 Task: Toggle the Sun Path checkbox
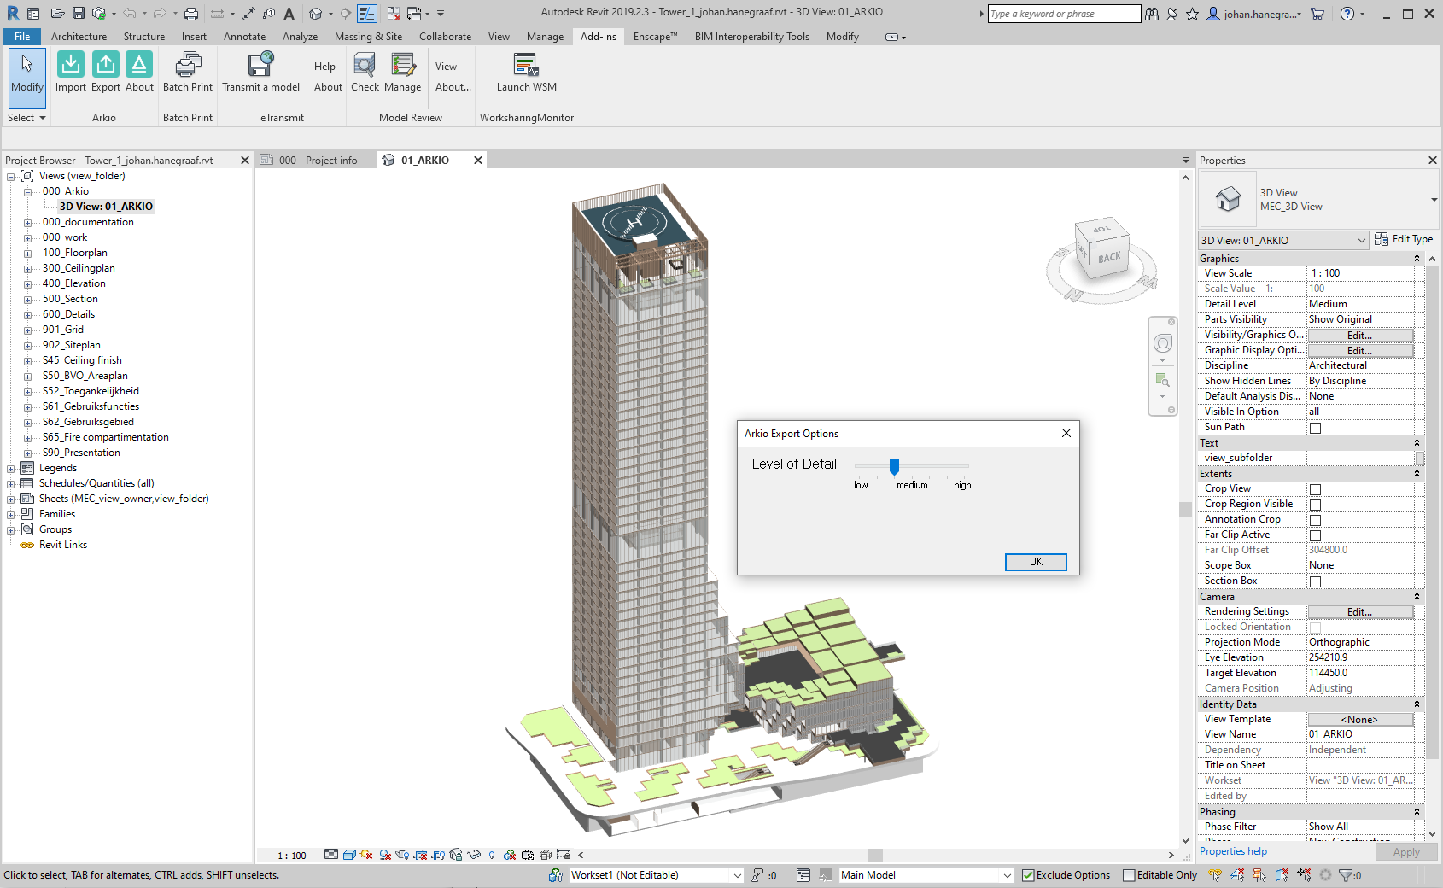1315,428
